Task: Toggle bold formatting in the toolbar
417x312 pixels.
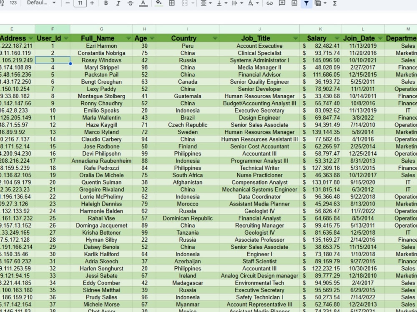Action: pos(106,3)
